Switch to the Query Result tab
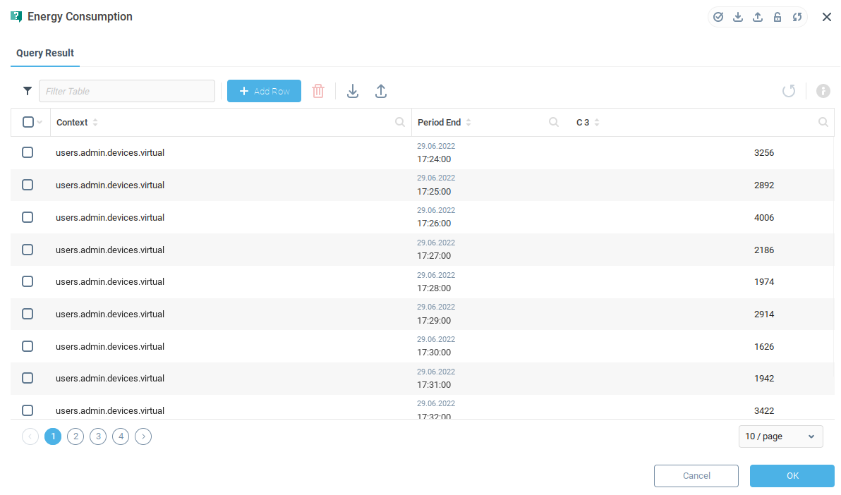The width and height of the screenshot is (841, 495). 45,53
